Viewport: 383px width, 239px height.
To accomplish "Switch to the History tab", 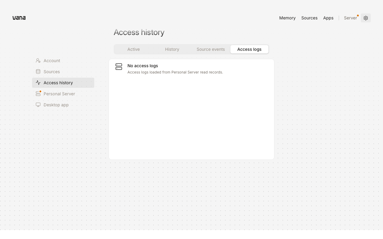I will tap(172, 49).
